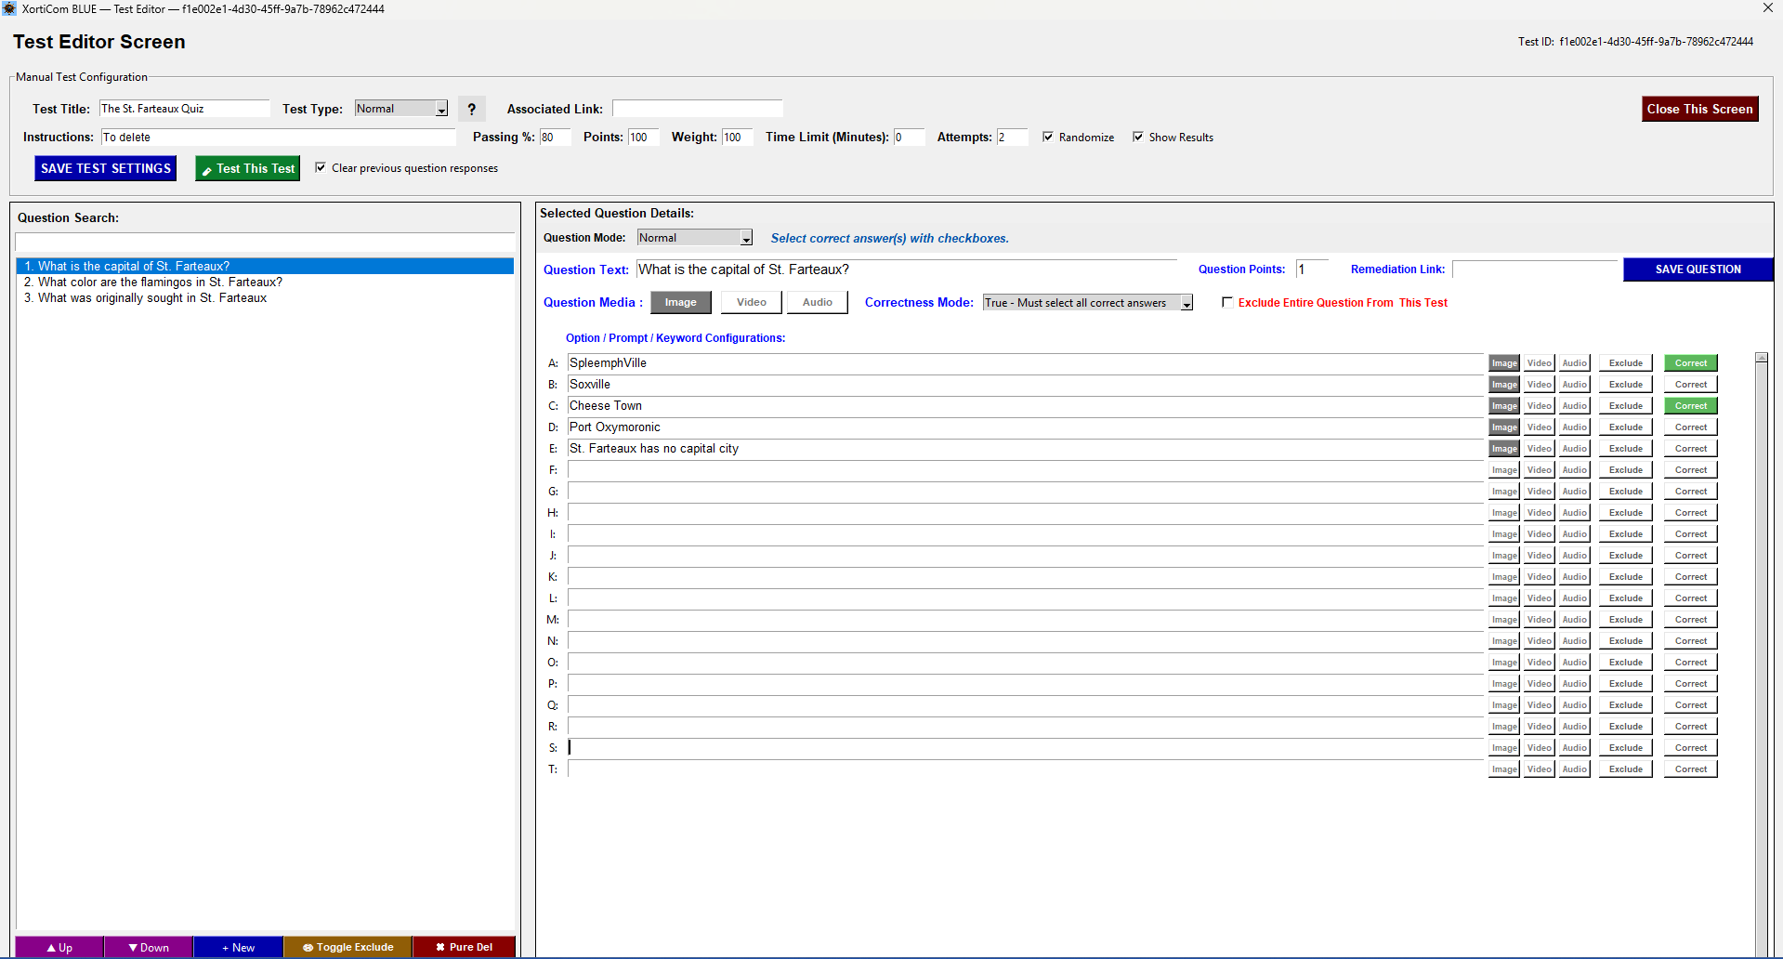Screen dimensions: 1783x959
Task: Add a New question
Action: coord(238,947)
